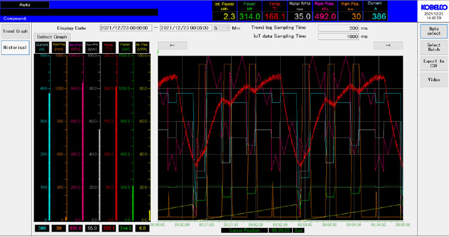Open the Video button
Viewport: 449px width, 237px height.
point(434,79)
